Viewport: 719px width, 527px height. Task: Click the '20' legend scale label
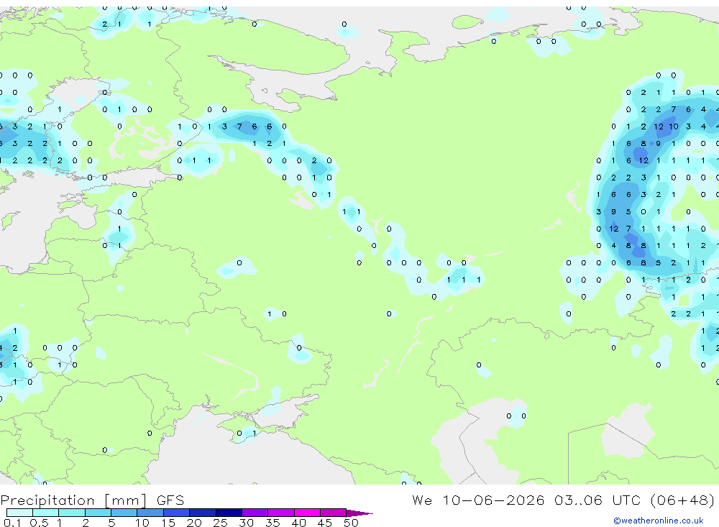(194, 523)
